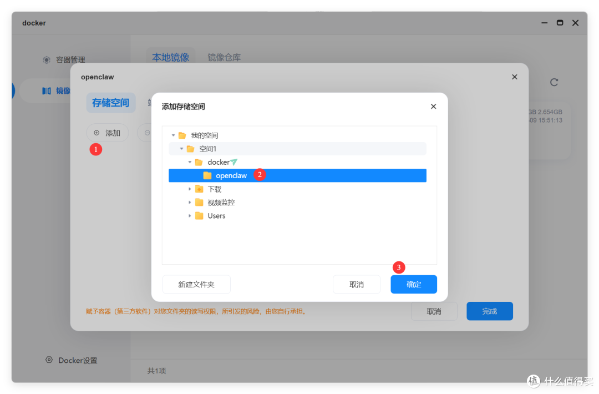Screen dimensions: 599x394
Task: Expand the Users folder
Action: [x=190, y=216]
